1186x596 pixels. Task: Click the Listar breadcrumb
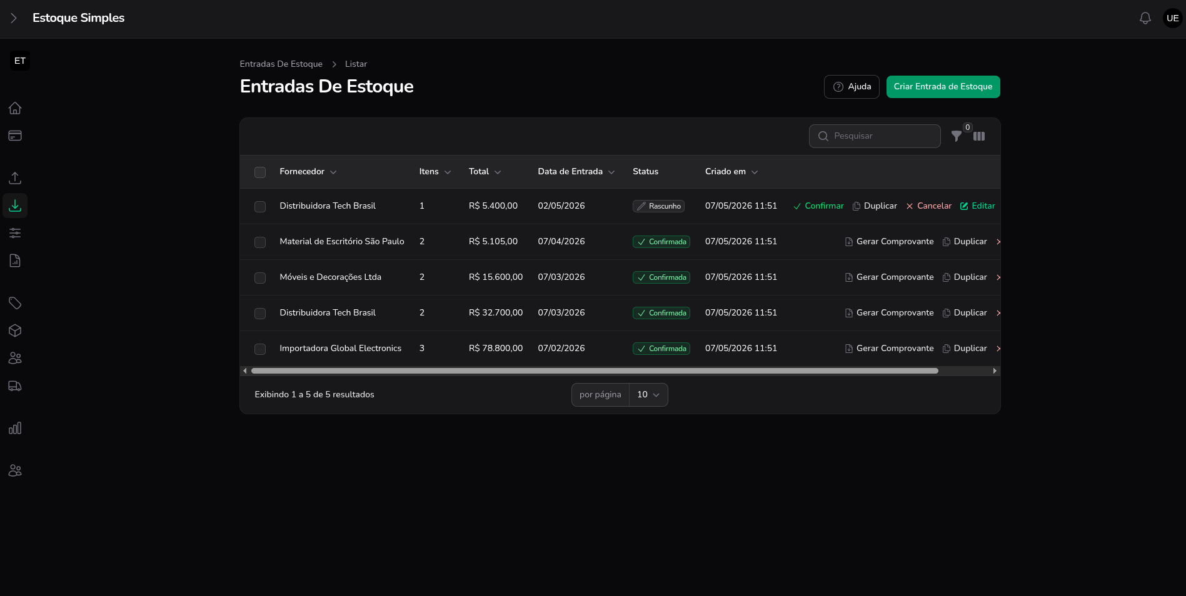click(x=356, y=64)
